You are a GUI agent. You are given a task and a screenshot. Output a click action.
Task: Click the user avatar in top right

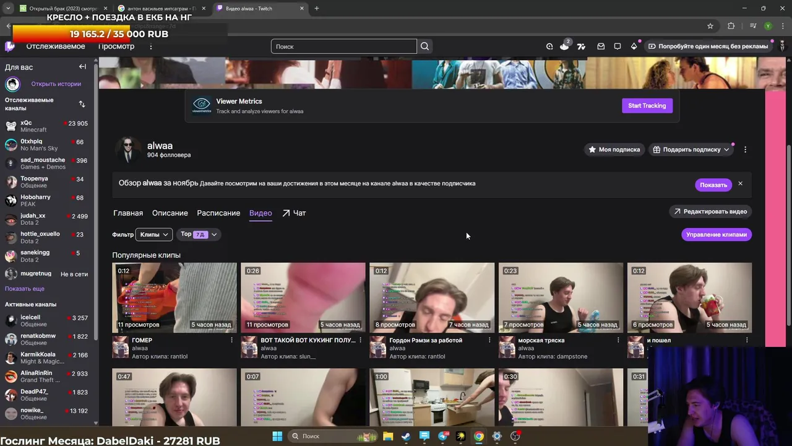[x=782, y=46]
